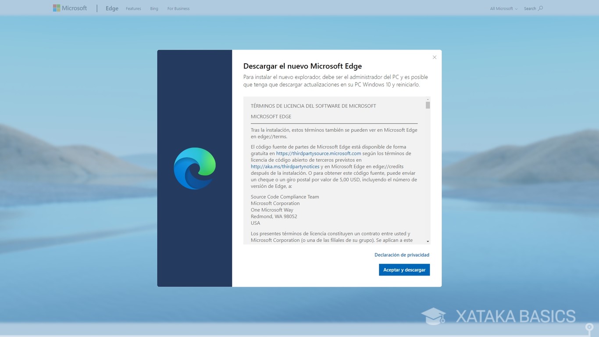The height and width of the screenshot is (337, 599).
Task: Select the For Business menu item
Action: tap(178, 8)
